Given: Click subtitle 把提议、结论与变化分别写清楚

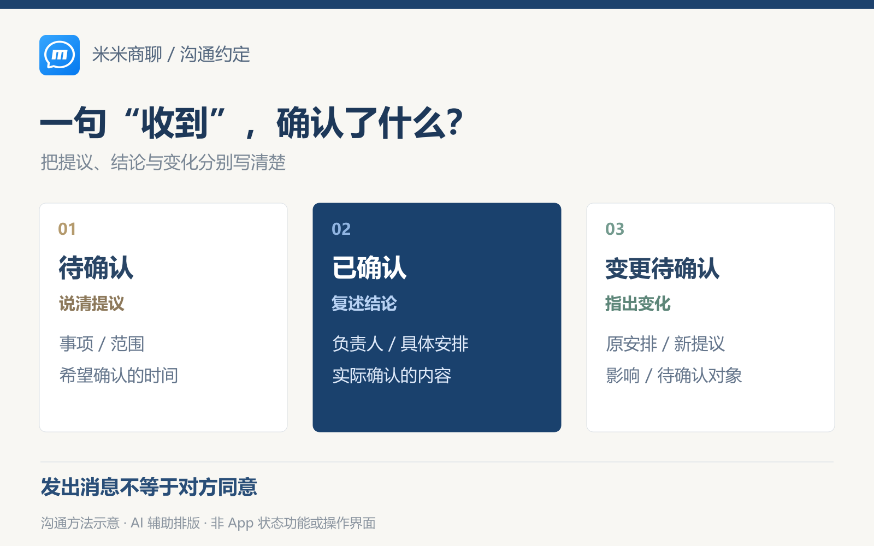Looking at the screenshot, I should [x=163, y=162].
